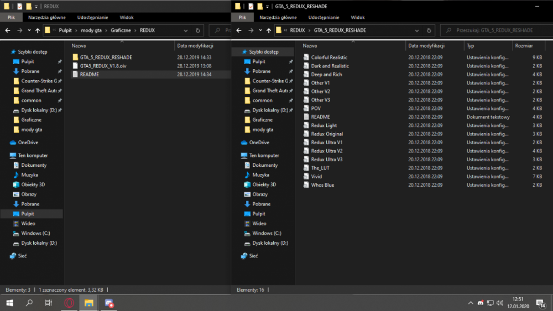Image resolution: width=553 pixels, height=311 pixels.
Task: Select OneDrive in REDUX window sidebar
Action: coord(28,143)
